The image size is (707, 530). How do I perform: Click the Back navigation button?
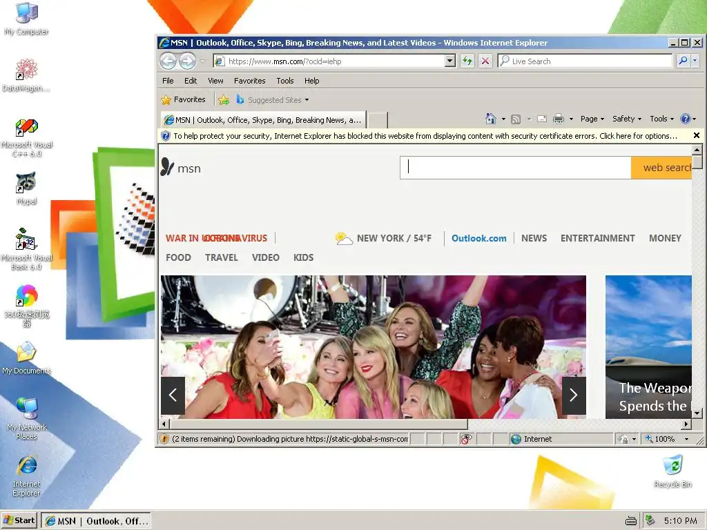[x=168, y=61]
